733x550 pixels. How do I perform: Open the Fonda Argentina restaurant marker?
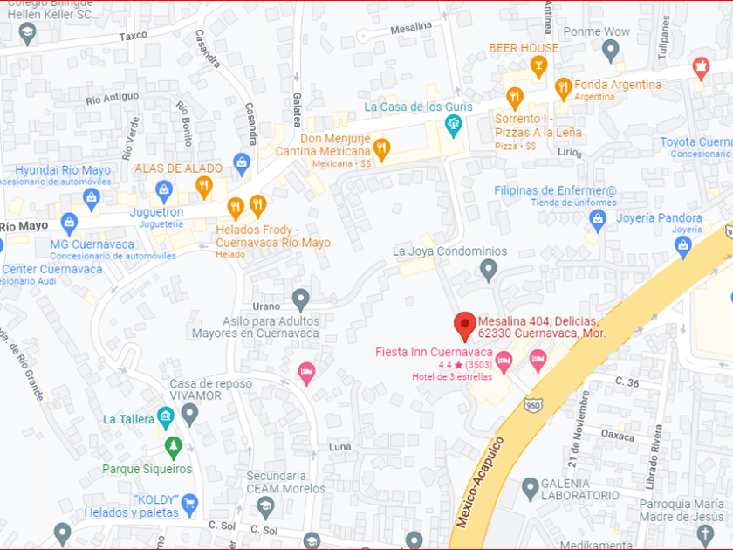click(x=564, y=89)
